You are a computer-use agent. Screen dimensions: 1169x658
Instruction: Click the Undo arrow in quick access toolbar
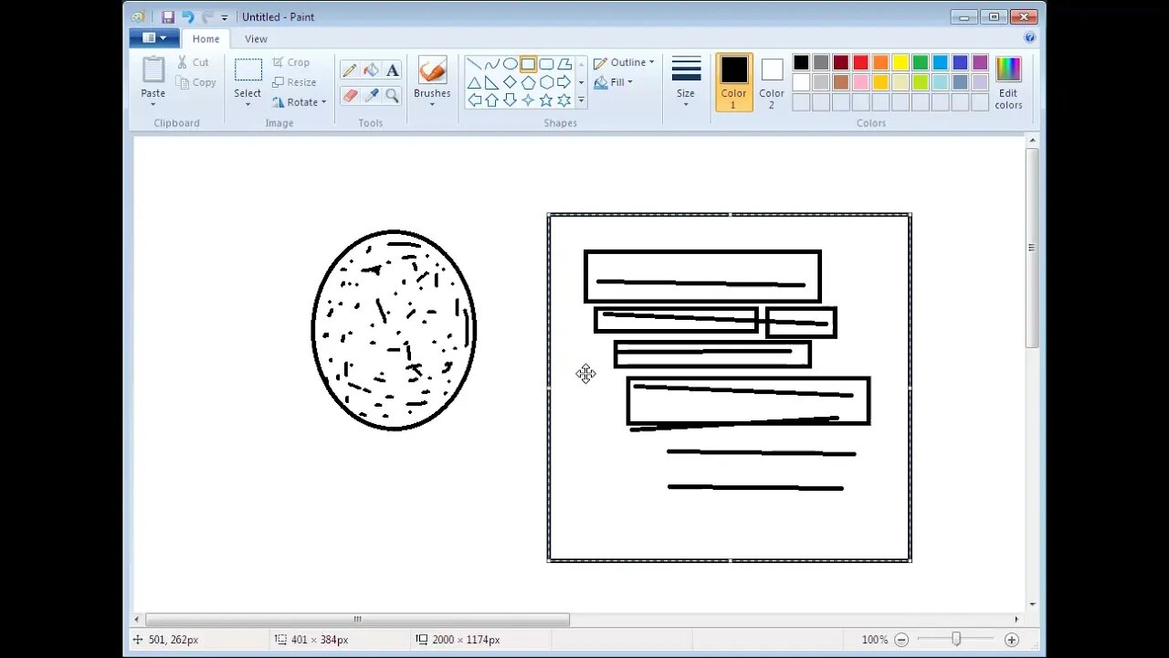click(187, 16)
